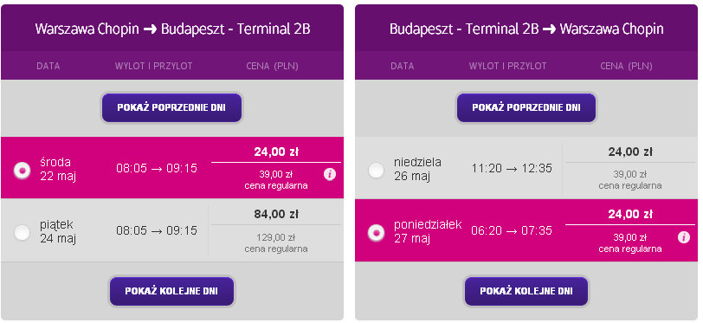Click info icon on środa 22 maj fare

point(330,174)
